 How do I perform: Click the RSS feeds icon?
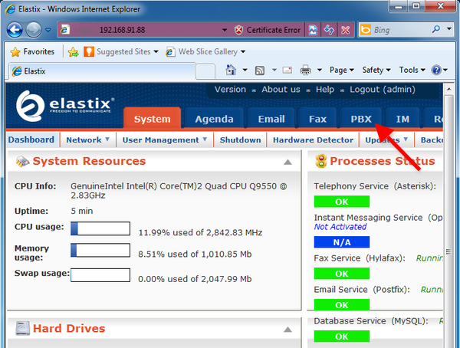260,70
